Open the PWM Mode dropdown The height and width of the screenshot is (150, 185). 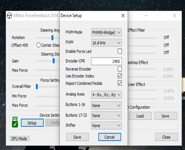pyautogui.click(x=106, y=33)
